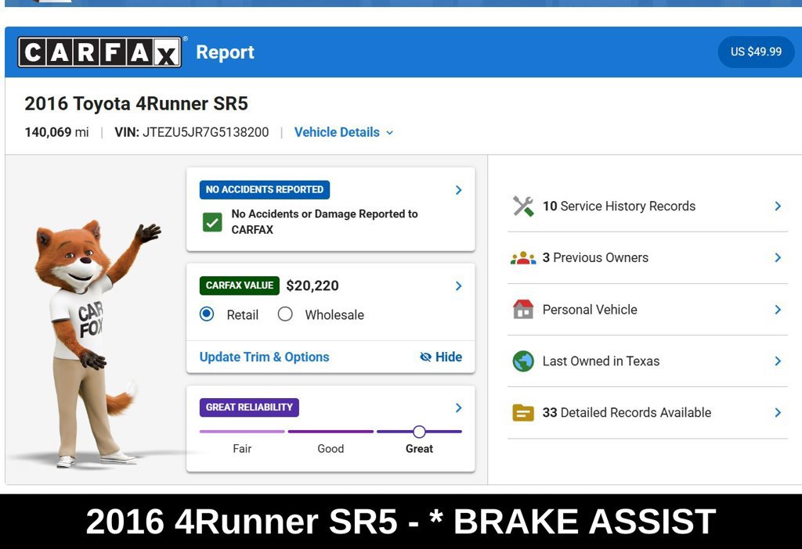Click the Update Trim & Options link
The width and height of the screenshot is (802, 549).
click(264, 357)
